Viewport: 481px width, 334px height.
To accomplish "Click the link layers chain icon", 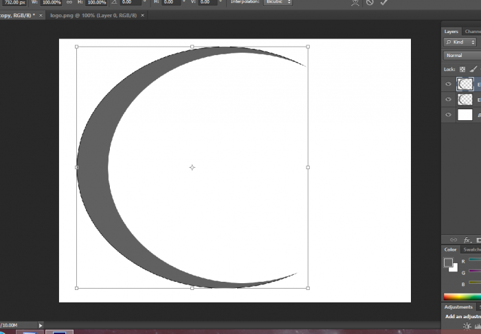I will (x=453, y=239).
